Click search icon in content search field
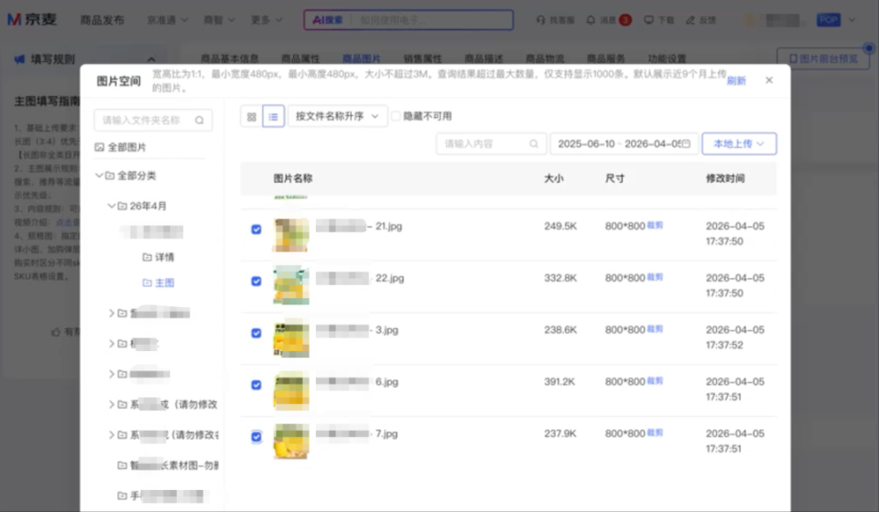Image resolution: width=879 pixels, height=512 pixels. tap(534, 144)
